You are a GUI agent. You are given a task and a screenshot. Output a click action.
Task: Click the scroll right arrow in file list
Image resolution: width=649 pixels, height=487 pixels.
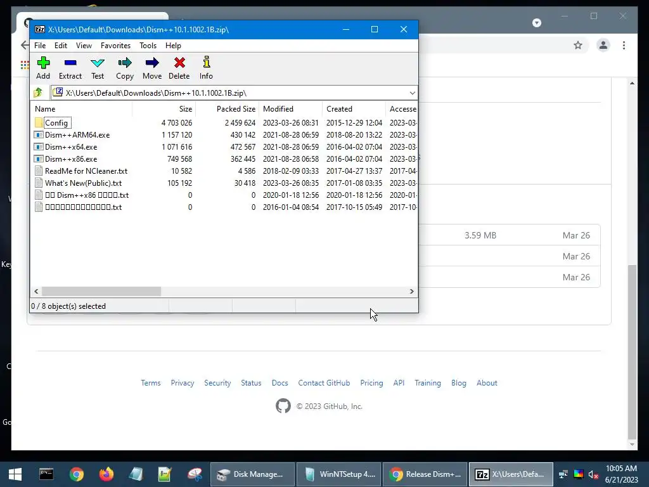point(411,292)
